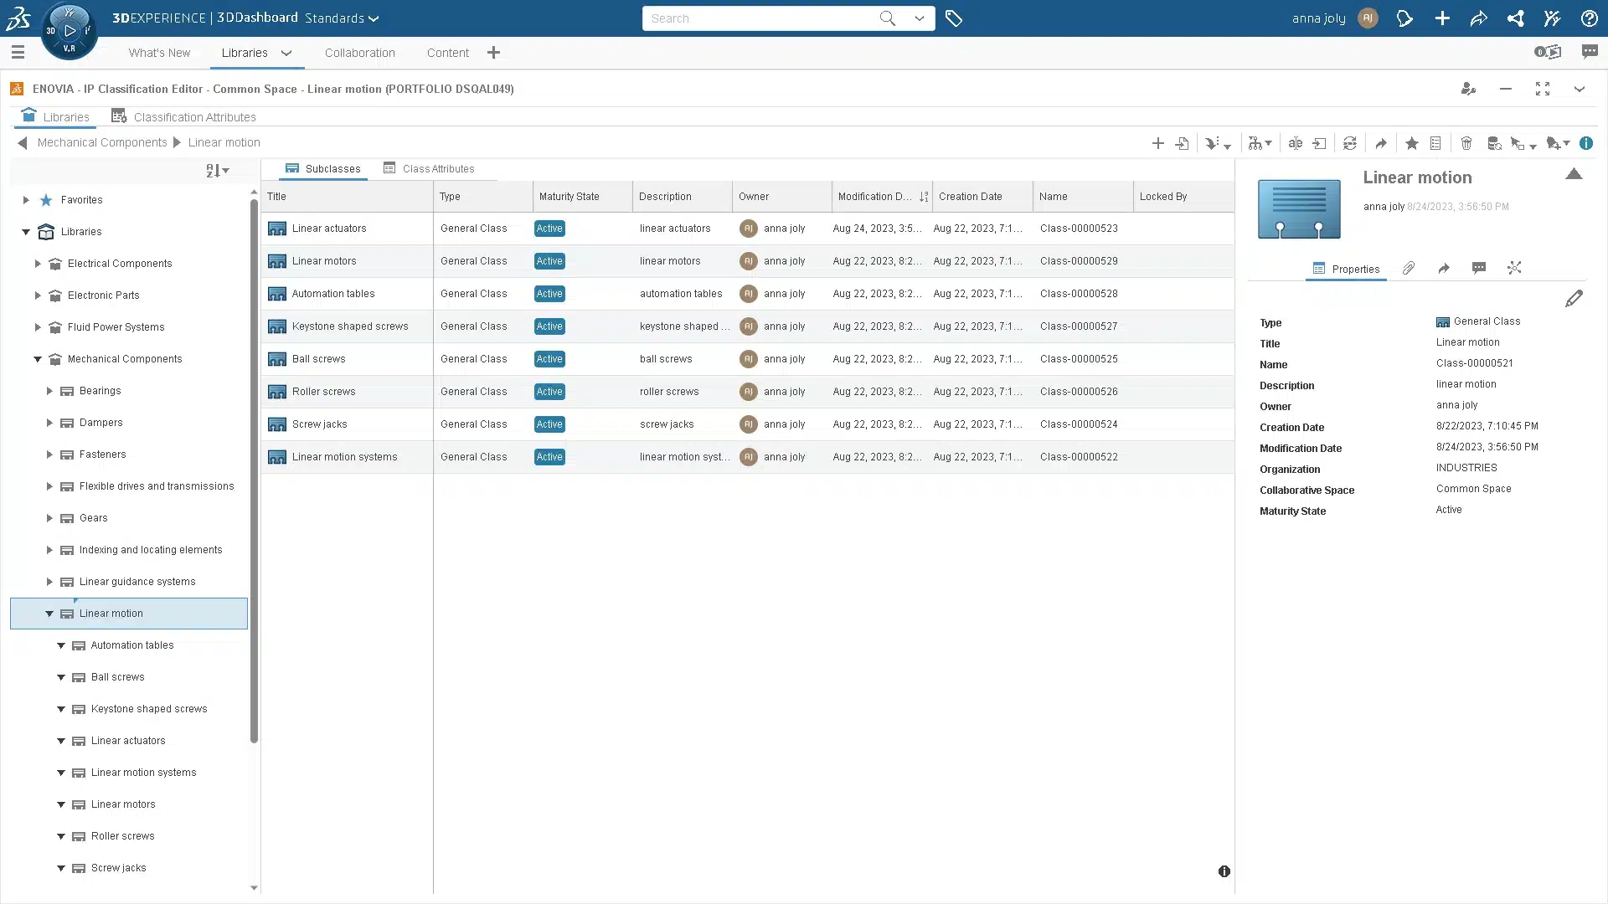Open the 3D compass play button
This screenshot has height=904, width=1608.
click(x=70, y=31)
